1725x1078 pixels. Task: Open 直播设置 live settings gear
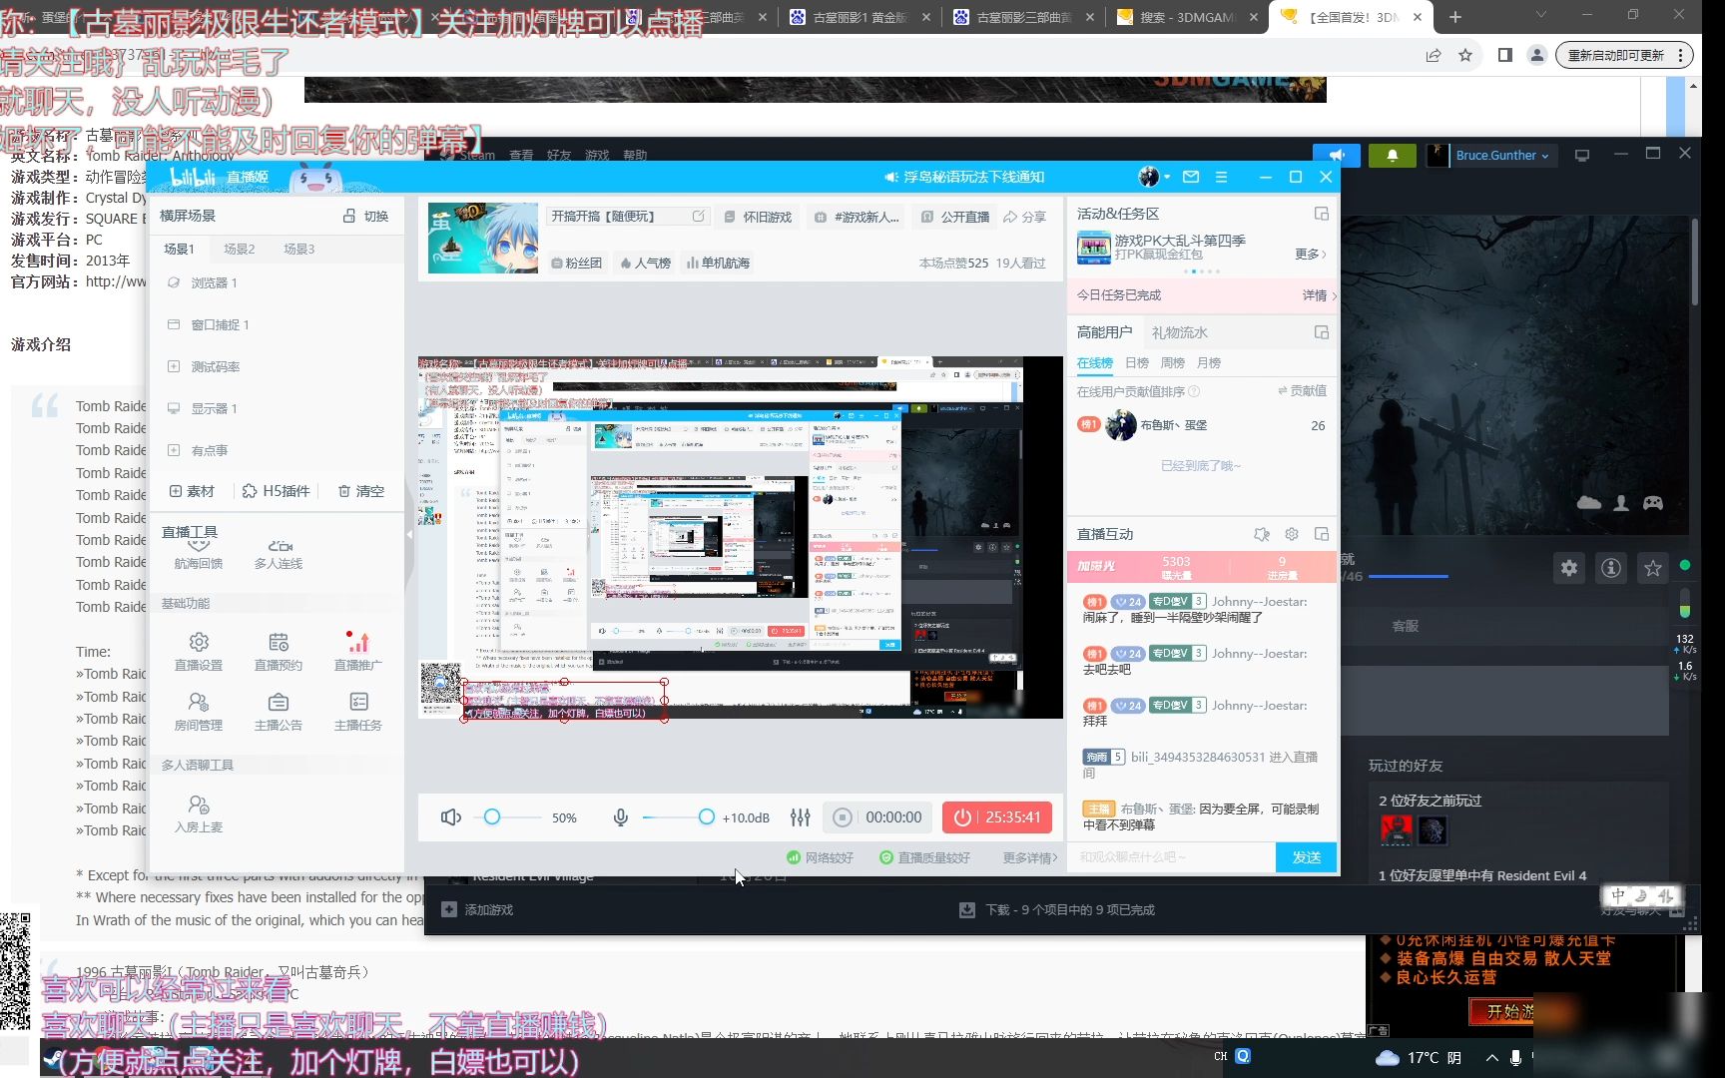[199, 651]
